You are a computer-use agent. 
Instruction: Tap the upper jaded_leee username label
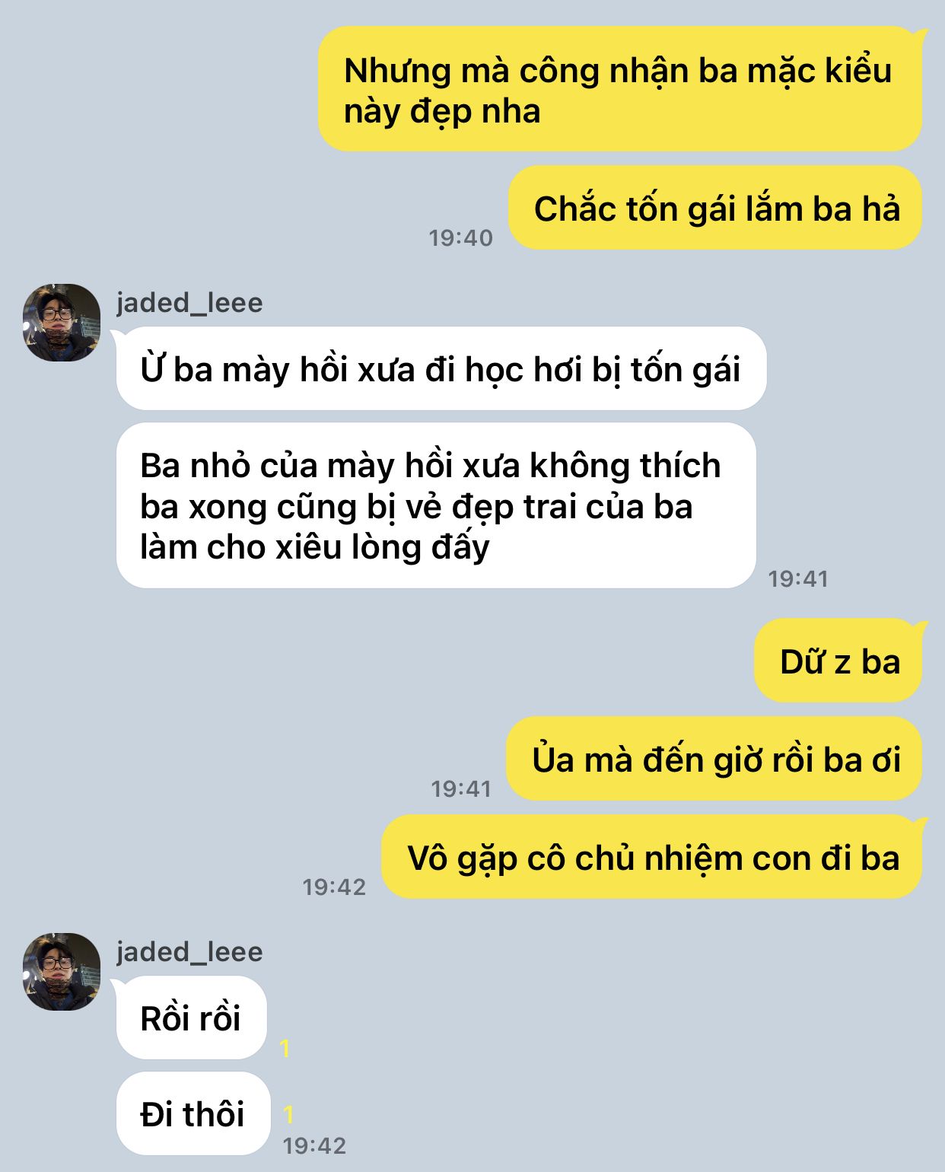point(189,303)
